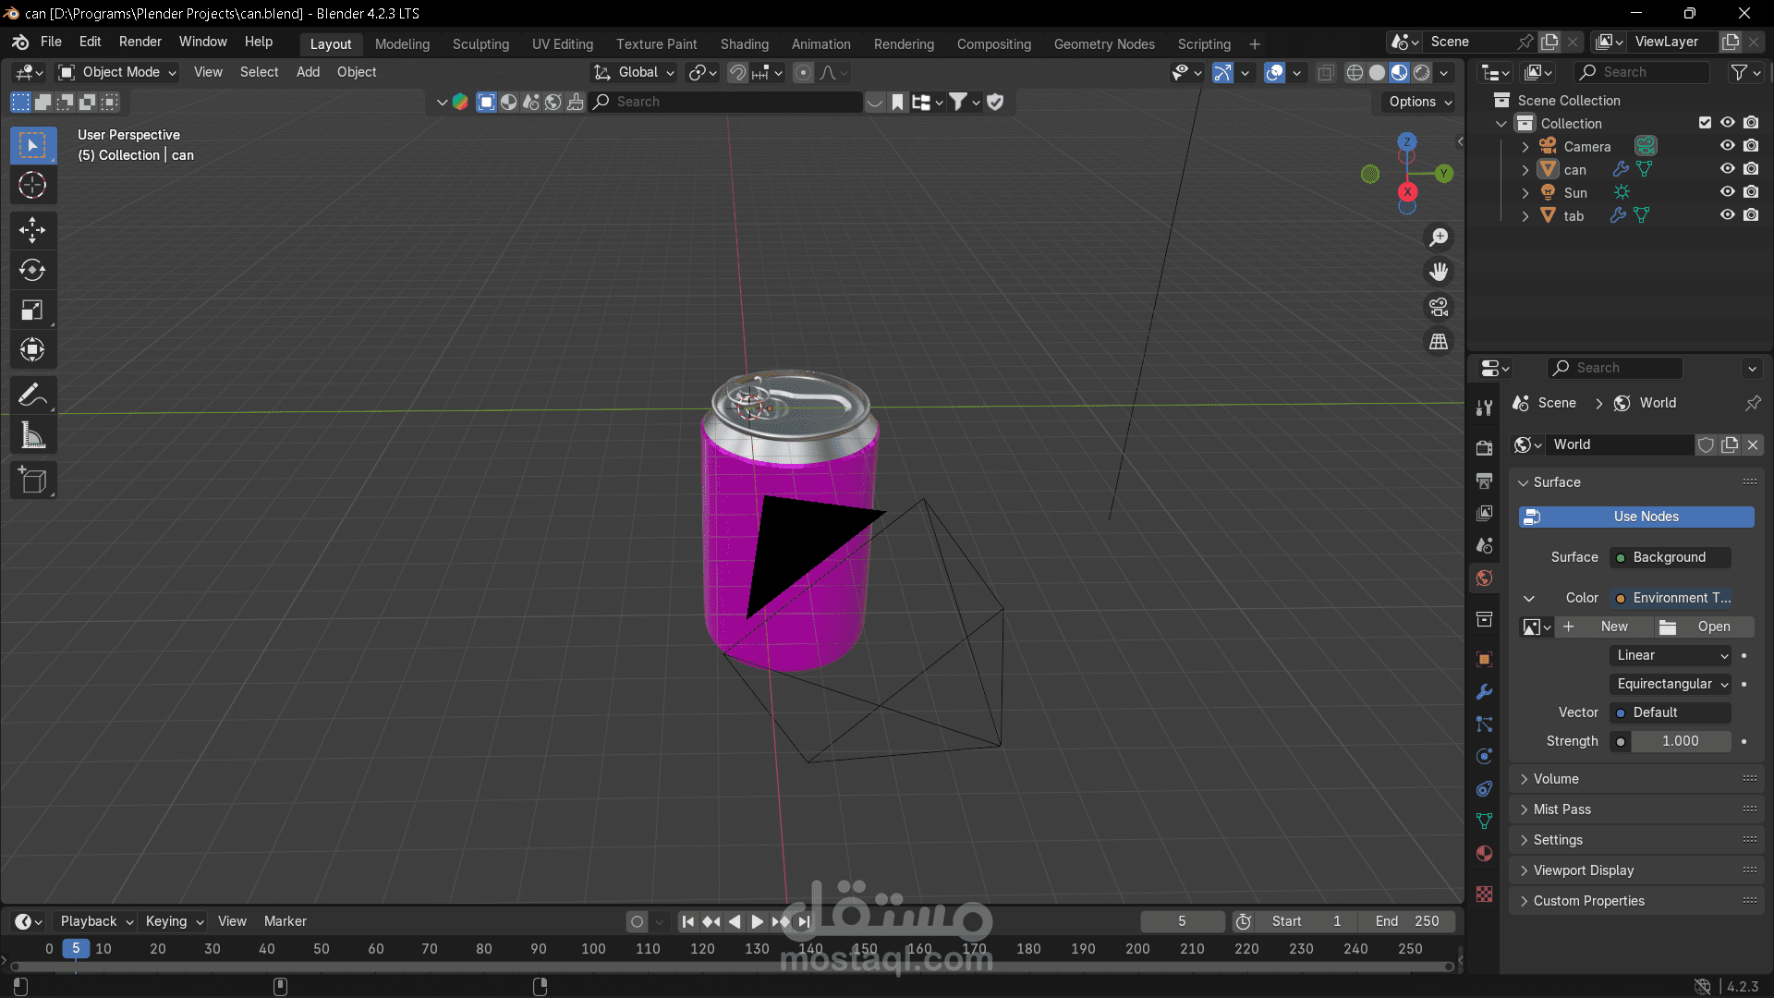The image size is (1774, 998).
Task: Expand the Volume panel
Action: pyautogui.click(x=1556, y=779)
